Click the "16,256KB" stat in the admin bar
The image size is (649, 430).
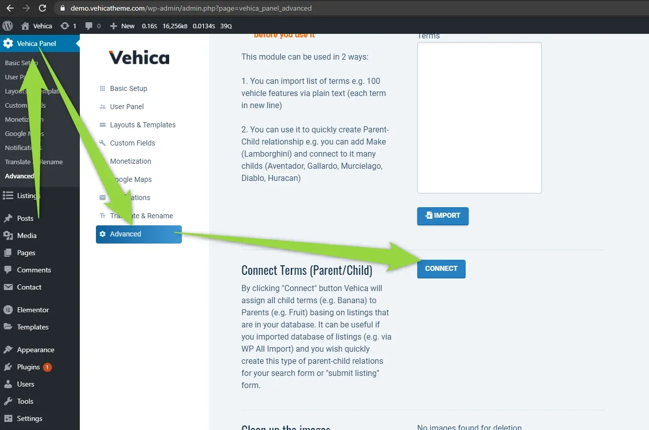tap(175, 26)
